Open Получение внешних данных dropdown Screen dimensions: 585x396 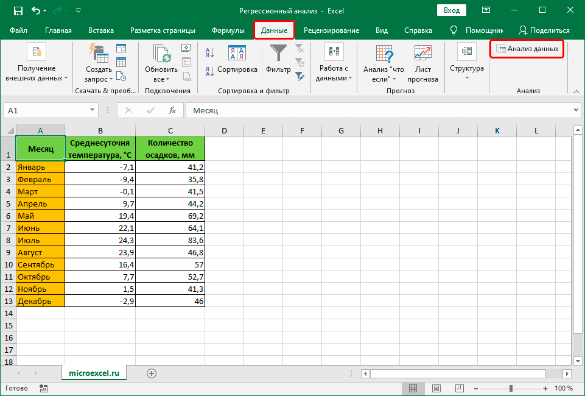37,63
